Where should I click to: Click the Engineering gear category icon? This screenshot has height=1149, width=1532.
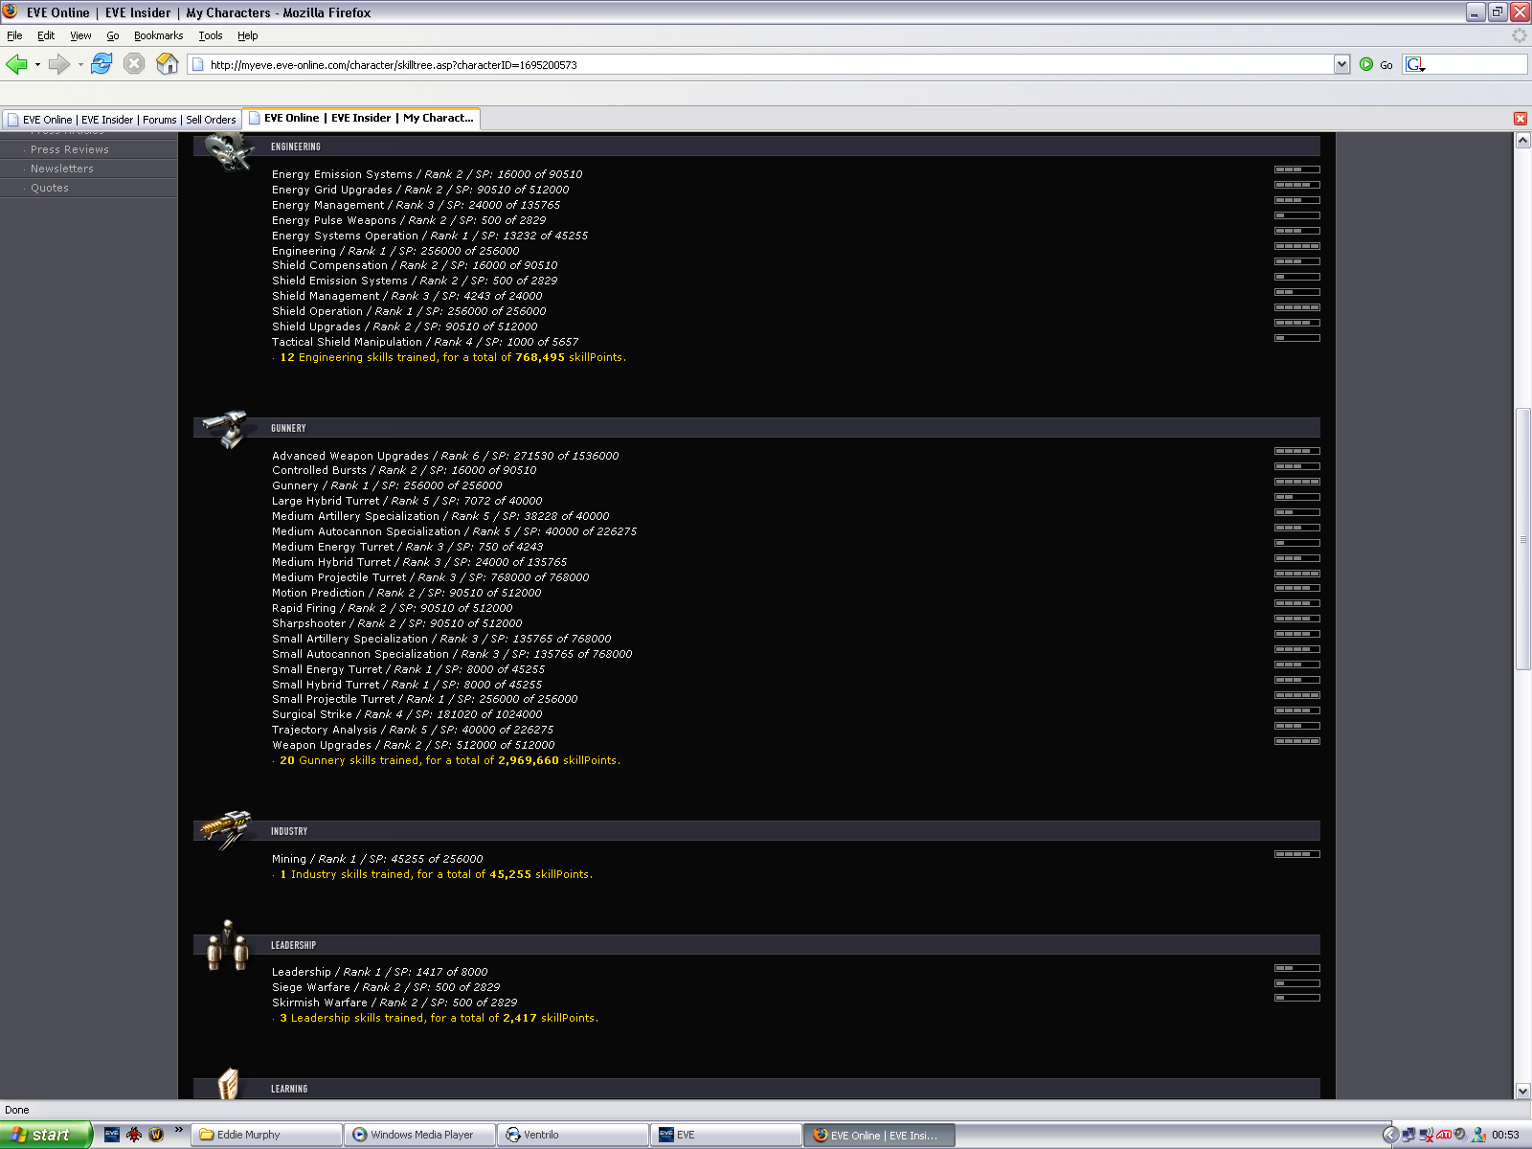228,151
